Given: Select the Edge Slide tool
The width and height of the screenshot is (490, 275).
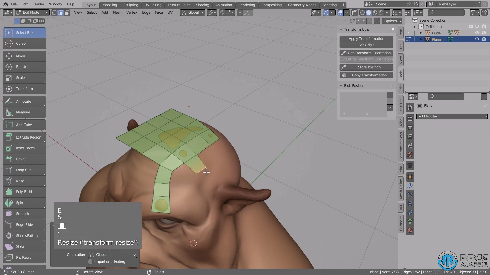Looking at the screenshot, I should (24, 224).
